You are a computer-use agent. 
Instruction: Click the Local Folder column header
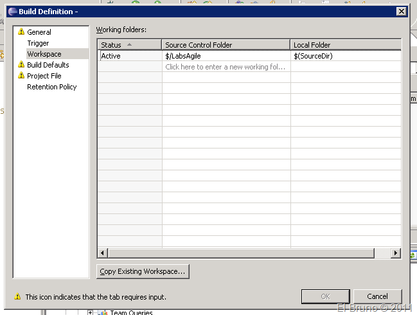(x=346, y=44)
